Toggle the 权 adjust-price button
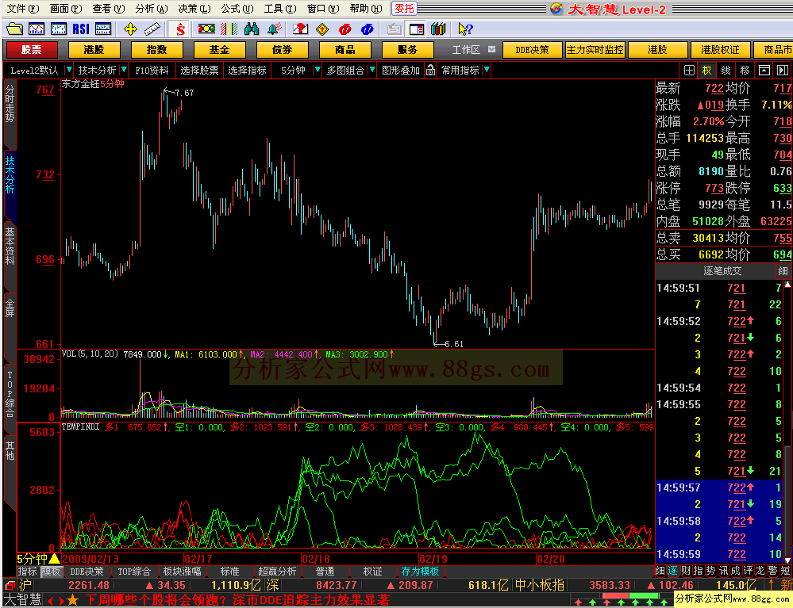Viewport: 793px width, 608px height. point(707,71)
